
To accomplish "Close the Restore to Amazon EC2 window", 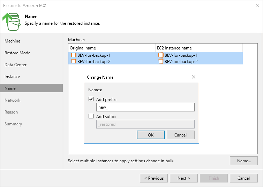I will (x=257, y=5).
